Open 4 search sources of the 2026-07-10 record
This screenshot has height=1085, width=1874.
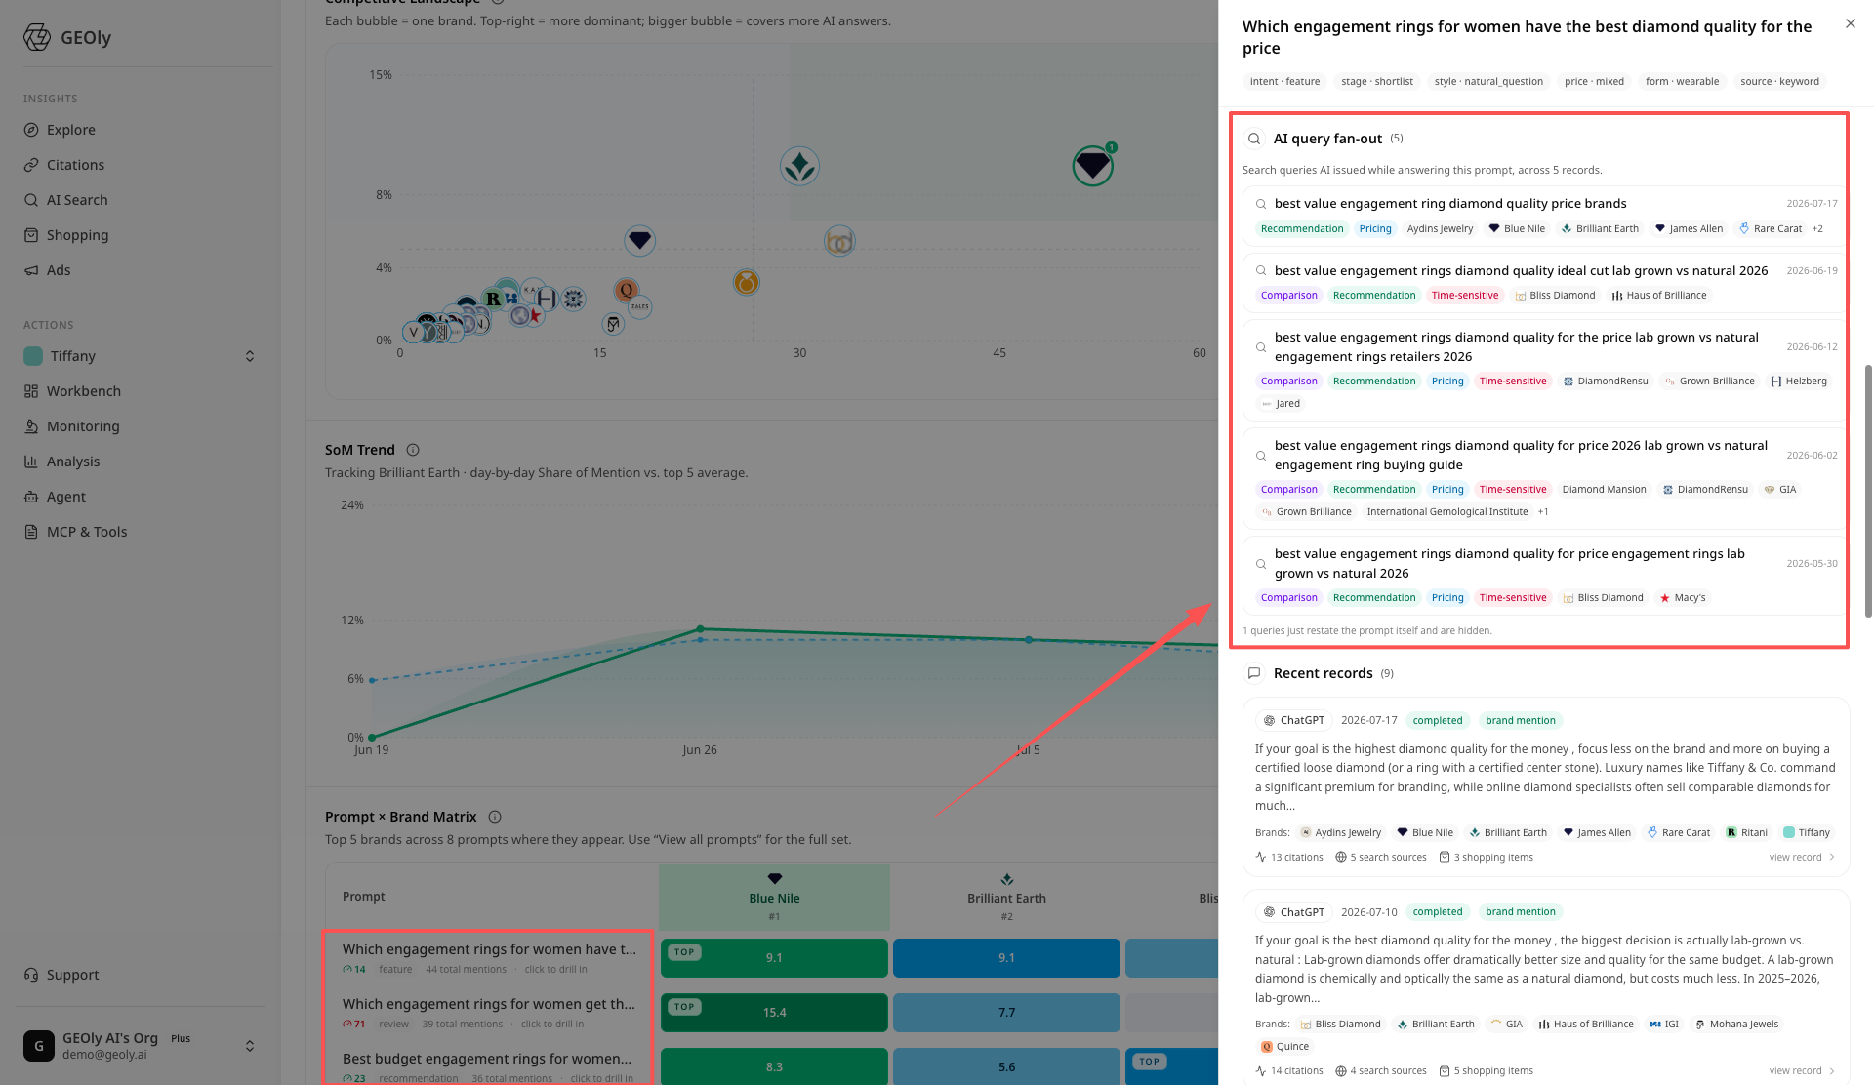point(1381,1071)
